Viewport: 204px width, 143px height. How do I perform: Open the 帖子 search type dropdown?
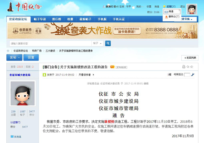click(98, 43)
